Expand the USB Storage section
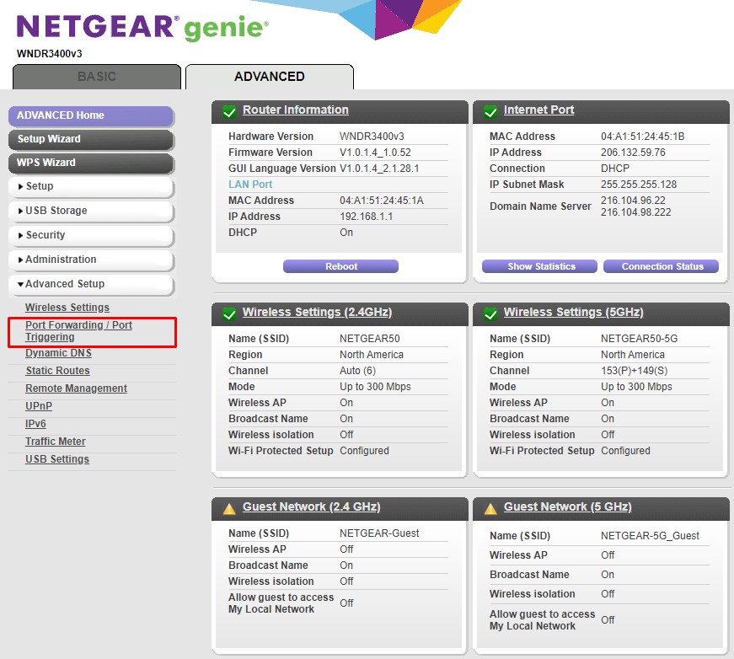734x659 pixels. 91,211
